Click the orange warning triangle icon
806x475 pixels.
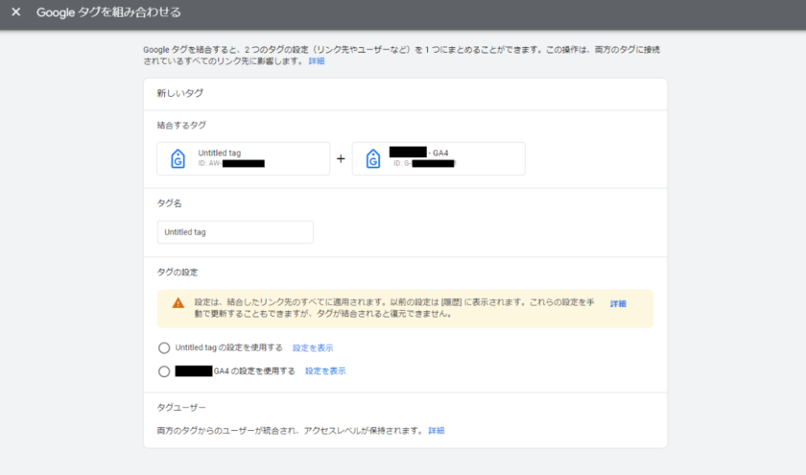178,302
